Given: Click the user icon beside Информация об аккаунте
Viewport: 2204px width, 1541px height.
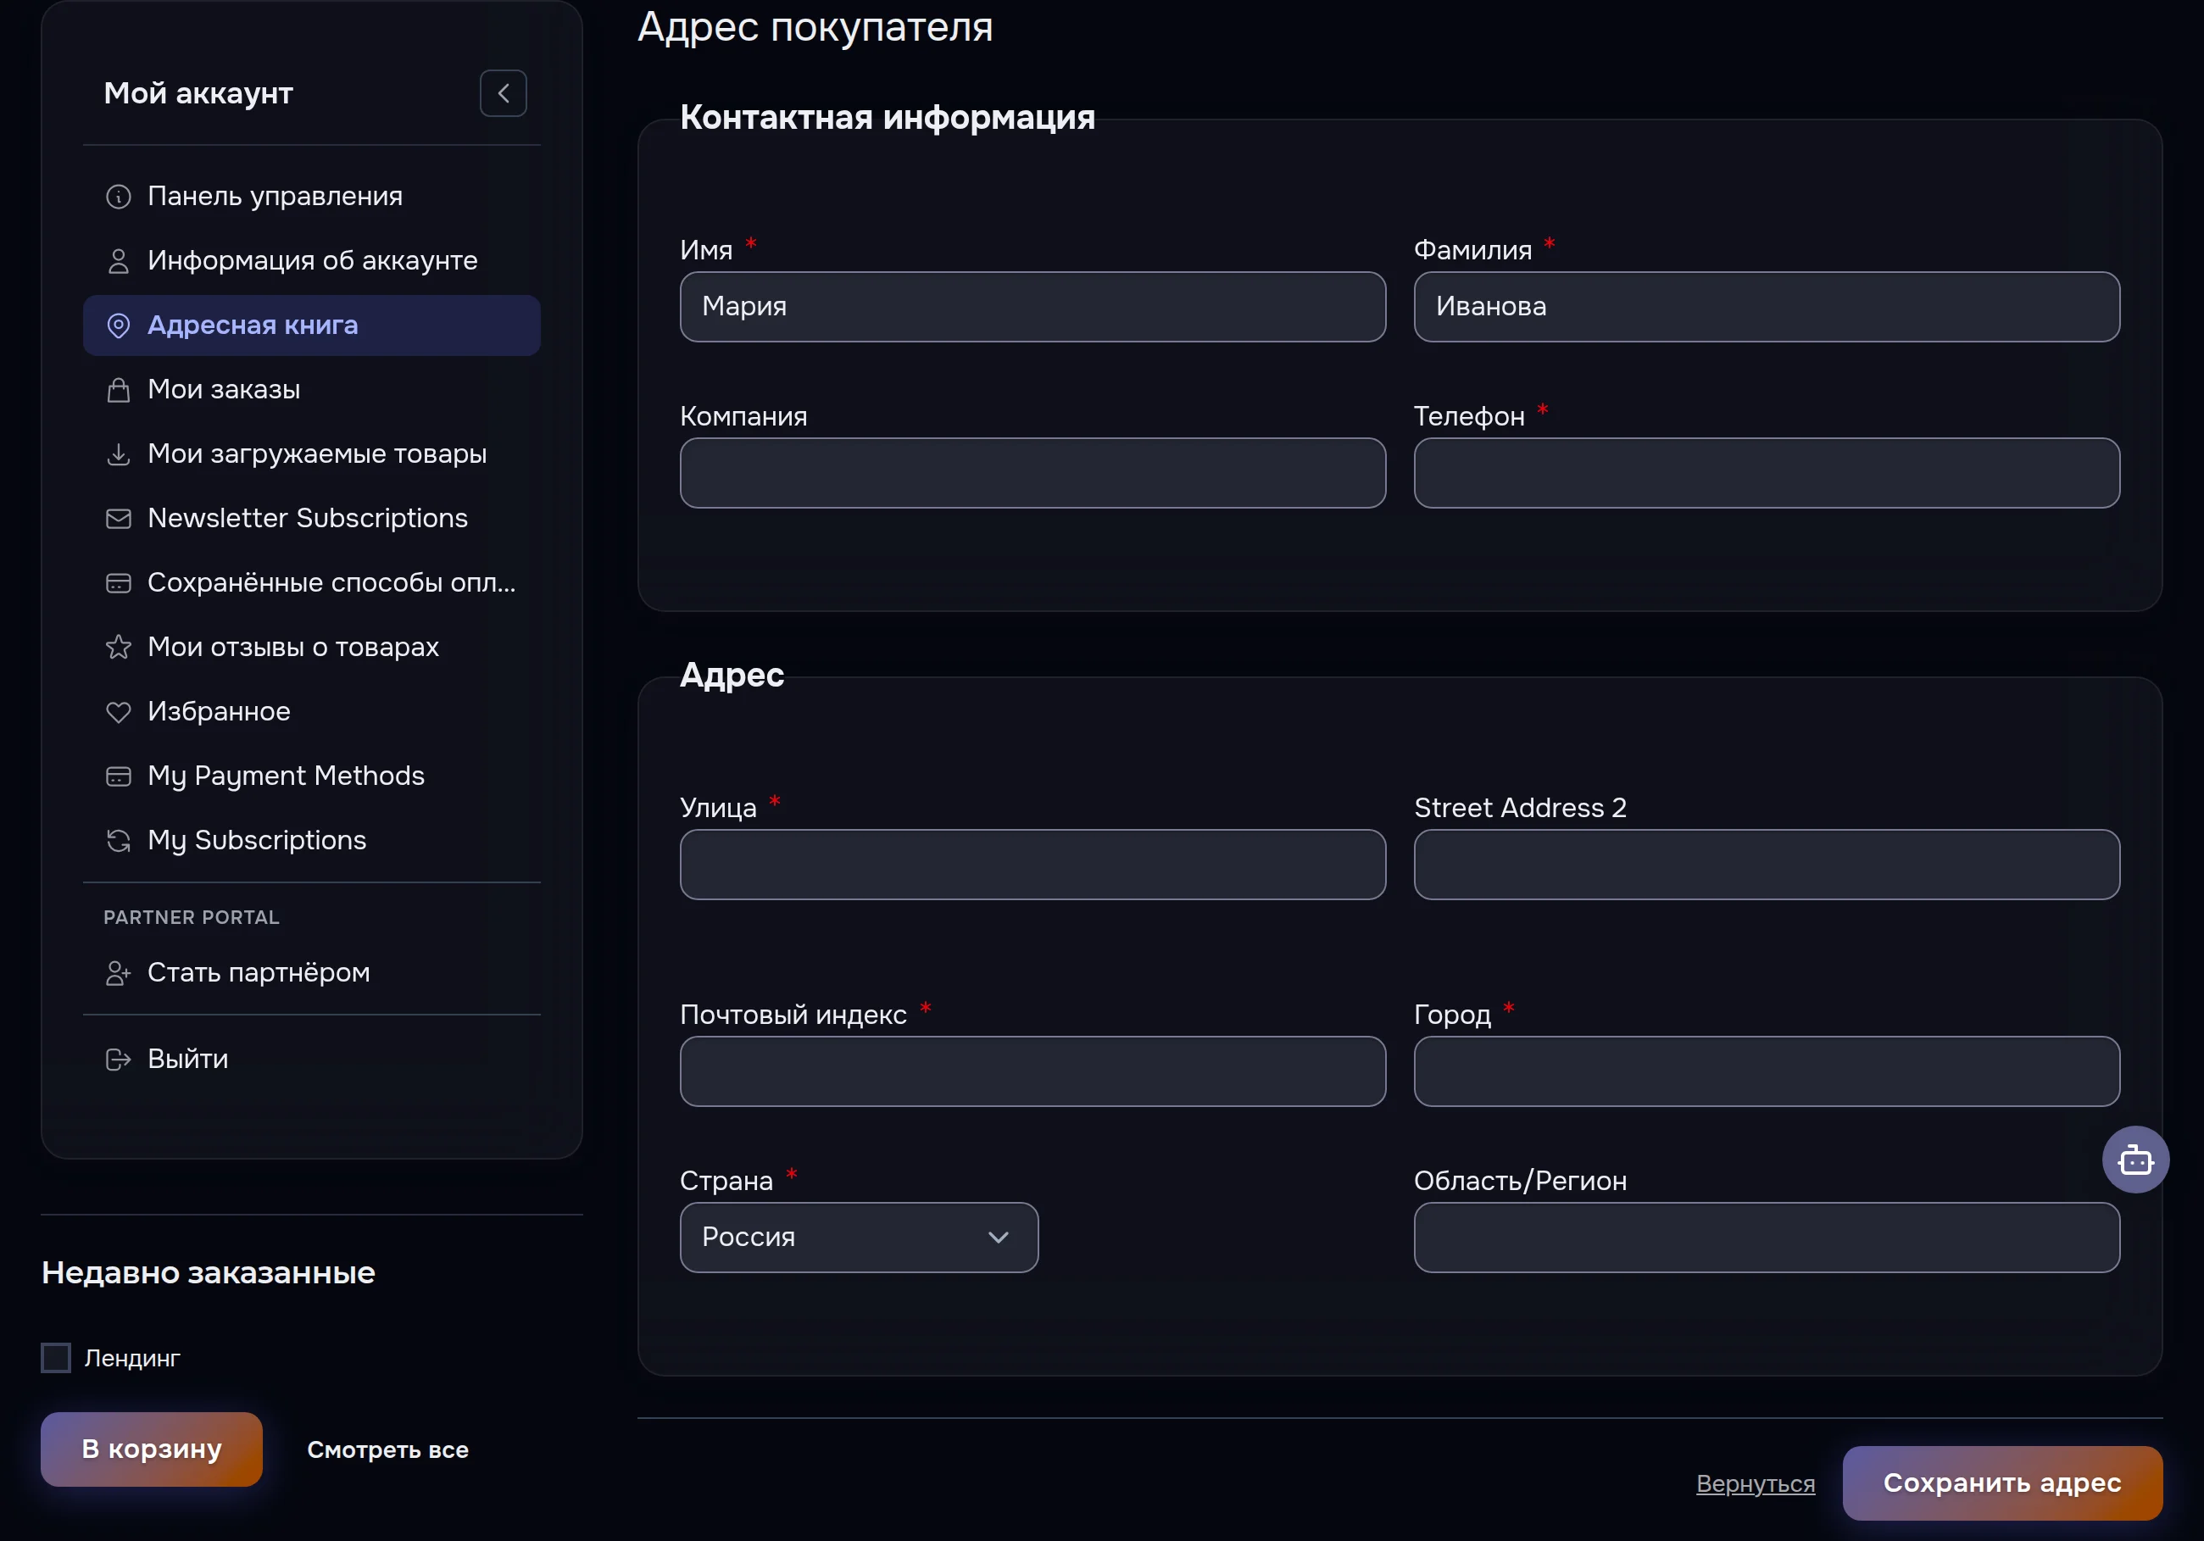Looking at the screenshot, I should pos(118,261).
